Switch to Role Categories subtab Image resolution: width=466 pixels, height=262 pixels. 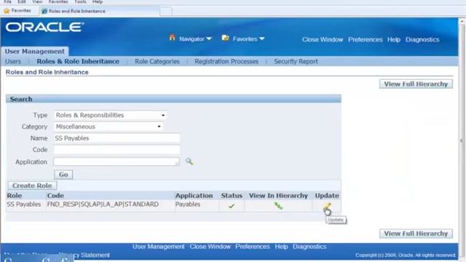157,61
